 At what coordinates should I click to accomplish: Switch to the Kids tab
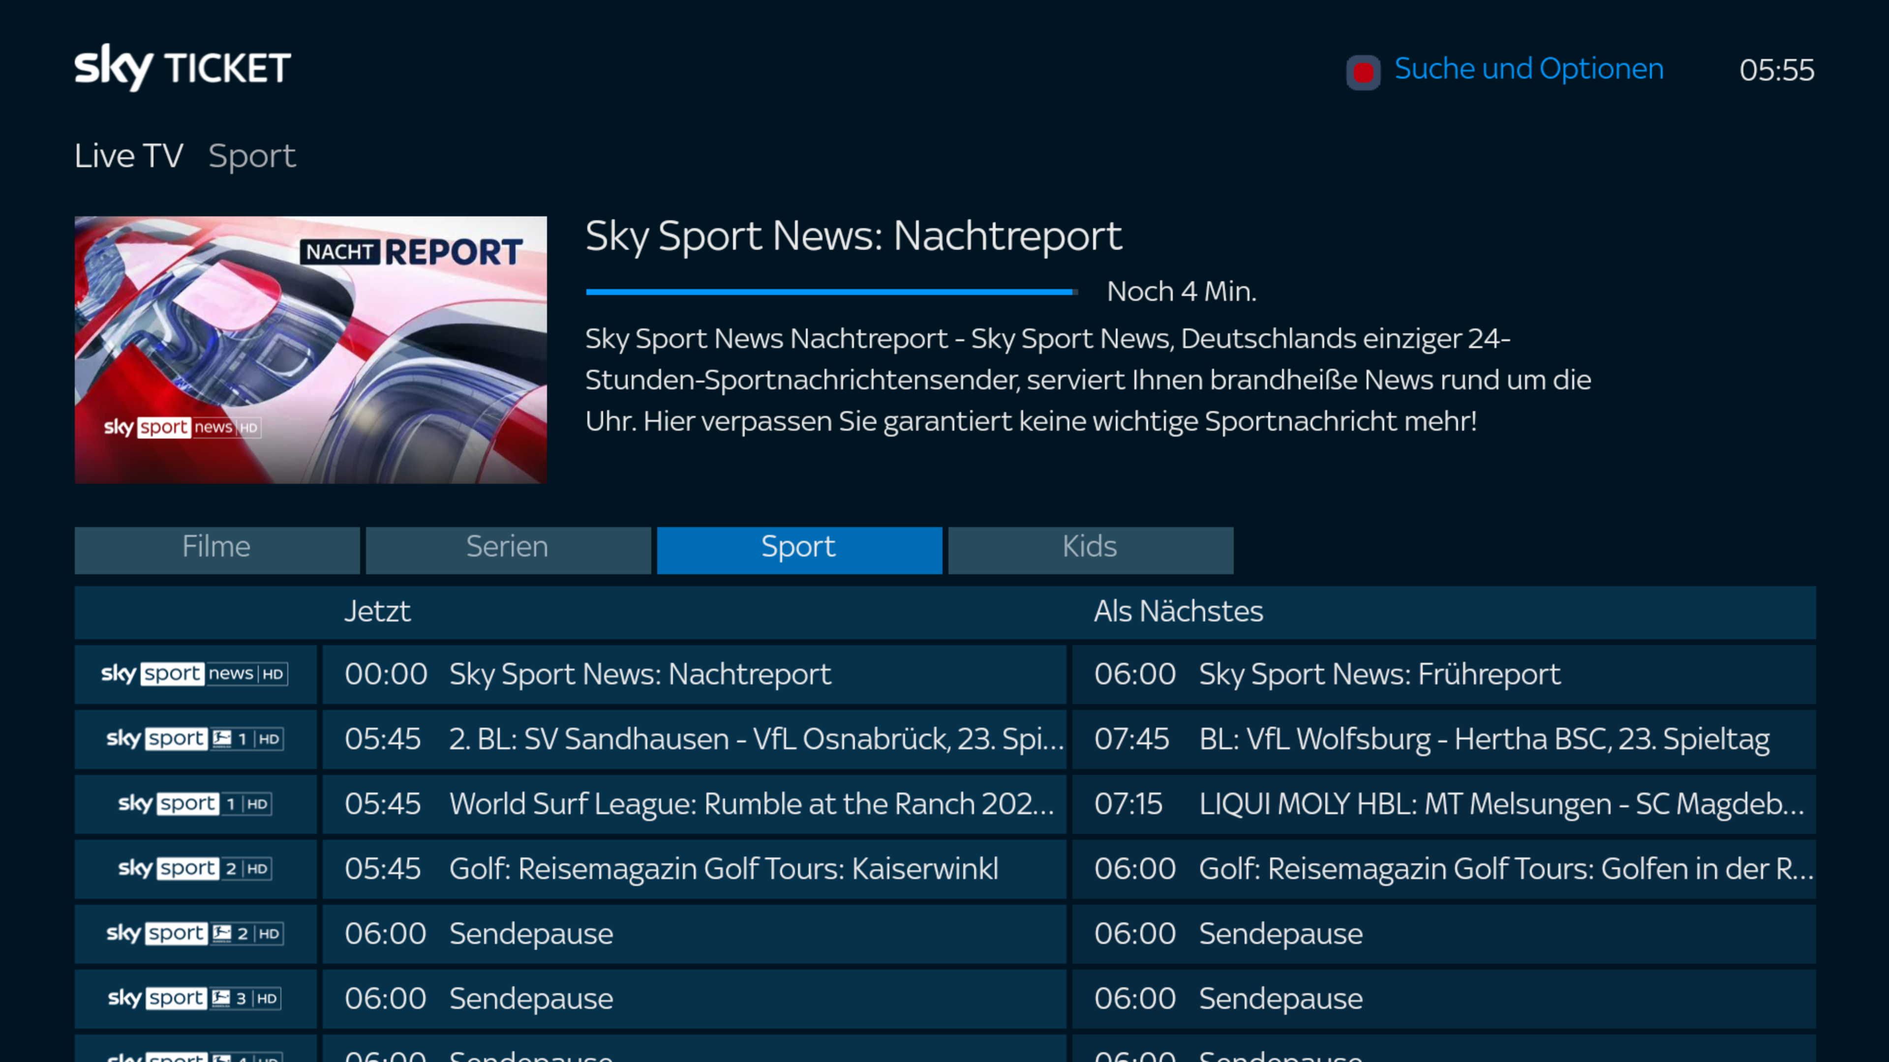[1091, 550]
